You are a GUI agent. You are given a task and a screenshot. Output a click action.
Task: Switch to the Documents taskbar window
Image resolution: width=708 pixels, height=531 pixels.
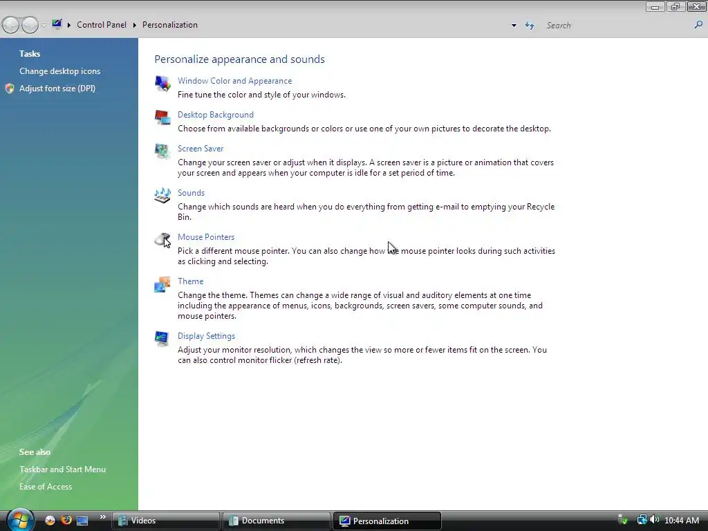(277, 521)
